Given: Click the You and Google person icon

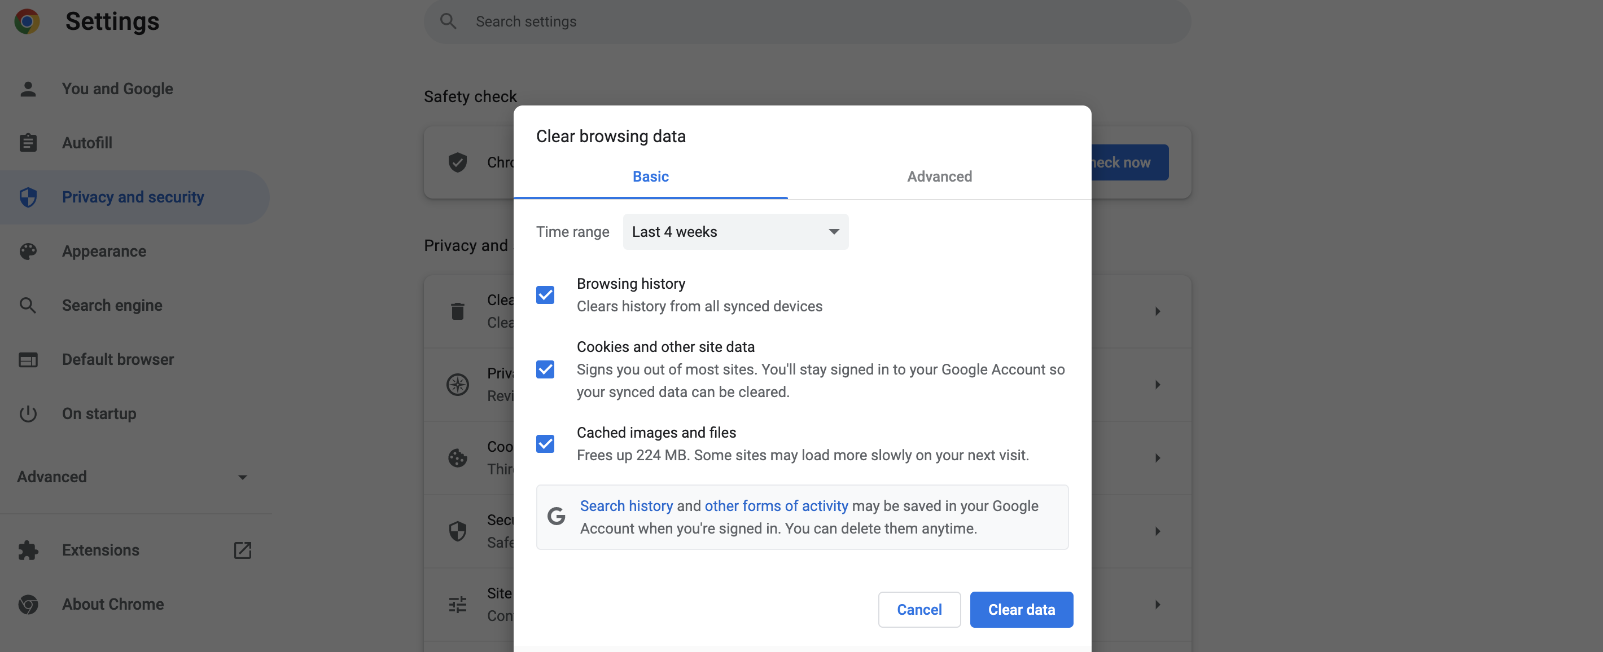Looking at the screenshot, I should point(28,89).
